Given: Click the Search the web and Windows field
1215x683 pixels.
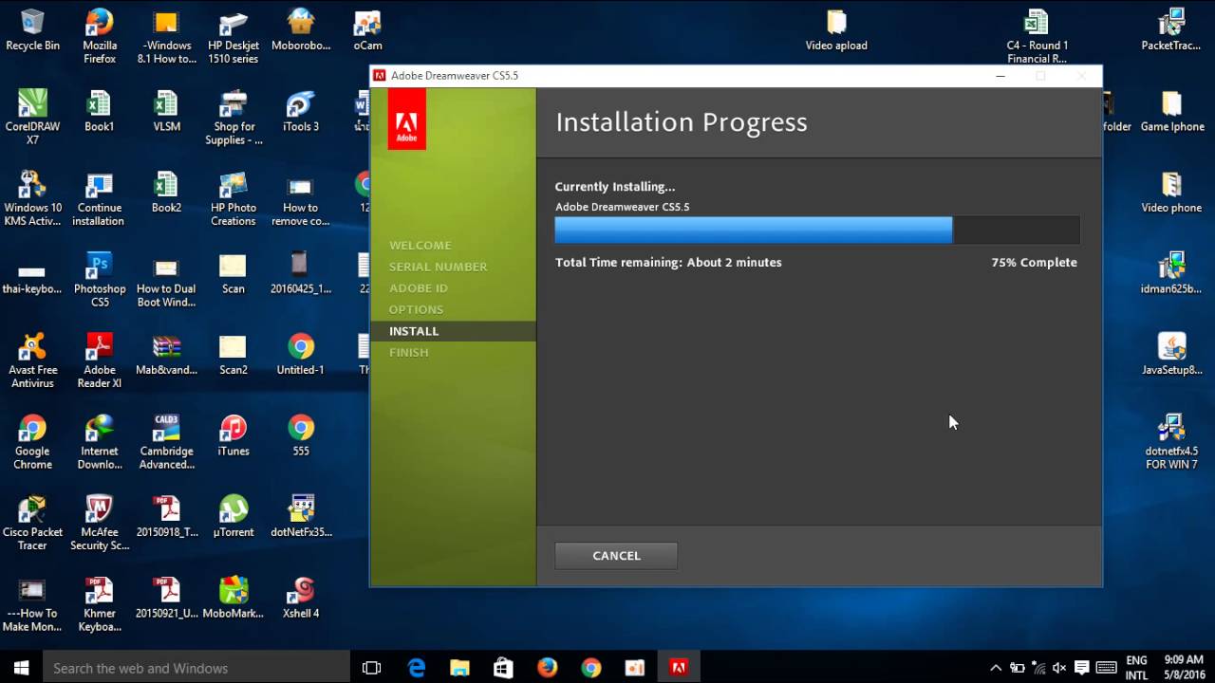Looking at the screenshot, I should 190,668.
